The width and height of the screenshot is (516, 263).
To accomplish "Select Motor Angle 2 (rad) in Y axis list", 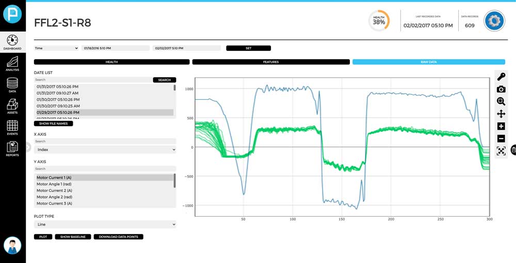I will pos(54,197).
